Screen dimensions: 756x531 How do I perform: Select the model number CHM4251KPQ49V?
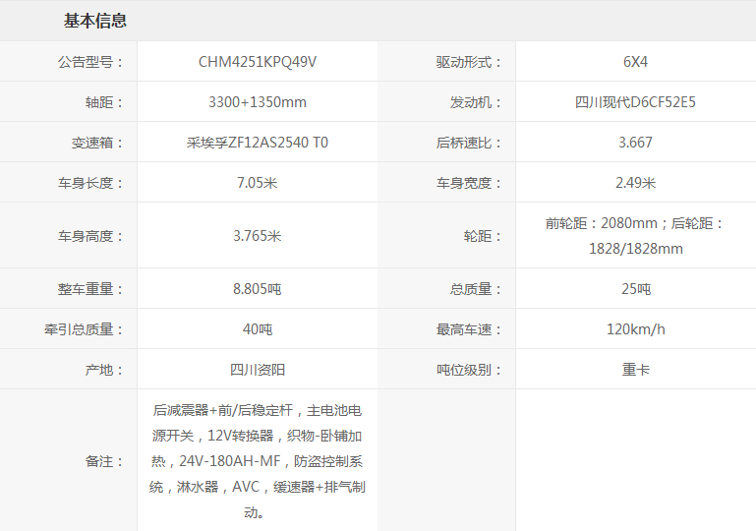pos(258,62)
